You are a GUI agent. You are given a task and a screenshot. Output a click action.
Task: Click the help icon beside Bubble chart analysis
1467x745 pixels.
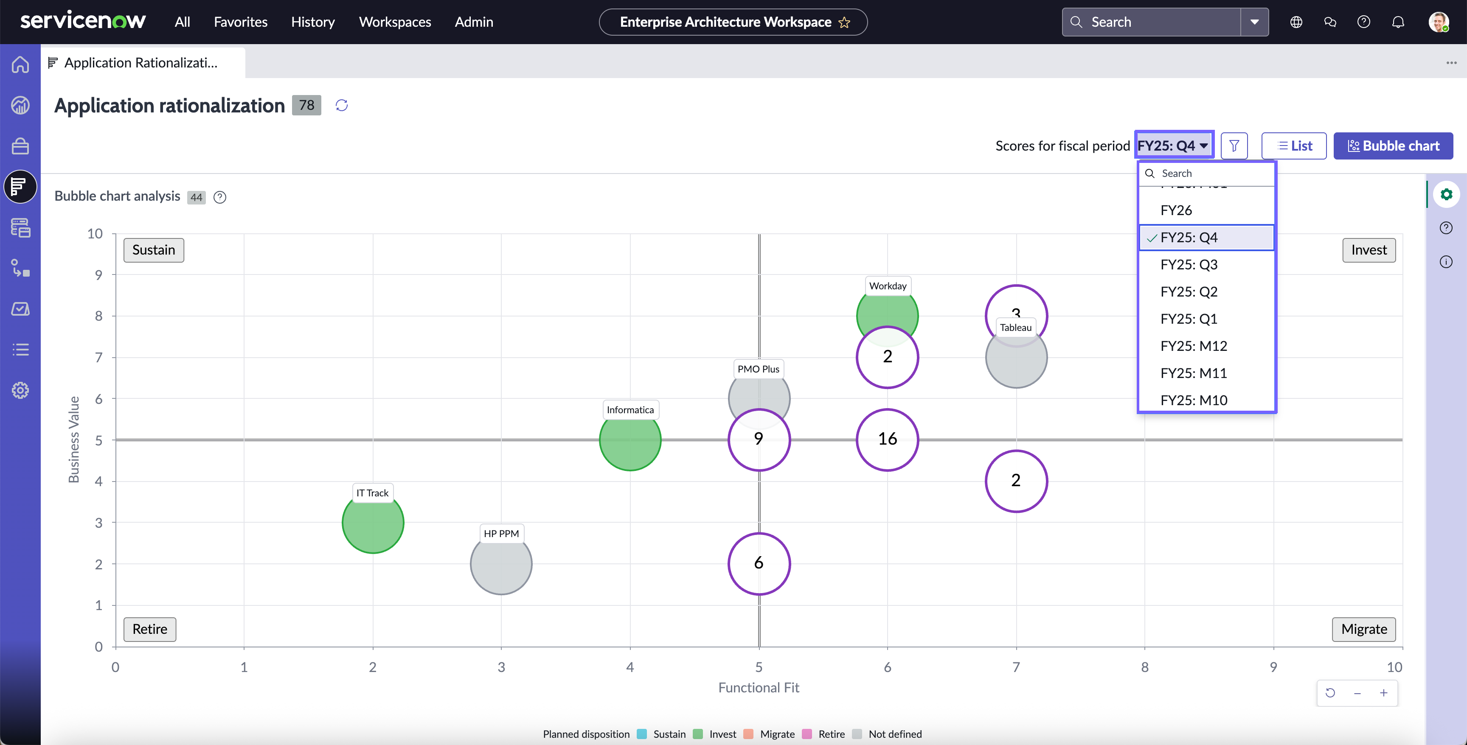220,197
